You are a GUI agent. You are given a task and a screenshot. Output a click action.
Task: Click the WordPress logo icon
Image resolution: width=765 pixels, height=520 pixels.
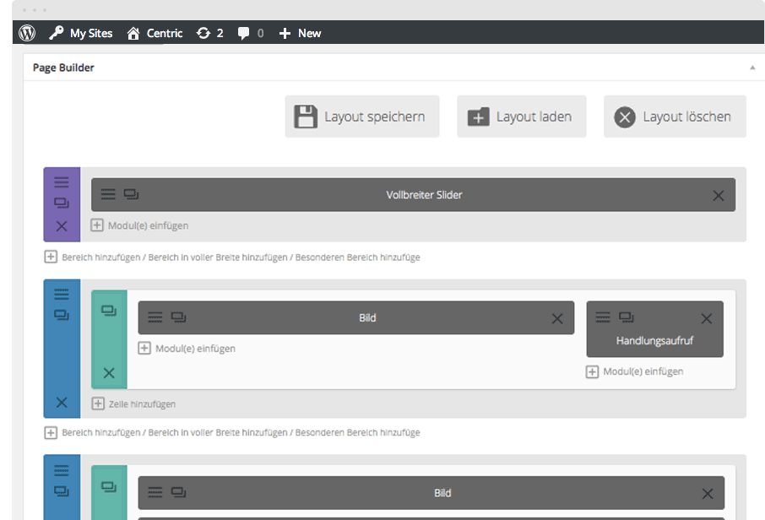tap(27, 33)
